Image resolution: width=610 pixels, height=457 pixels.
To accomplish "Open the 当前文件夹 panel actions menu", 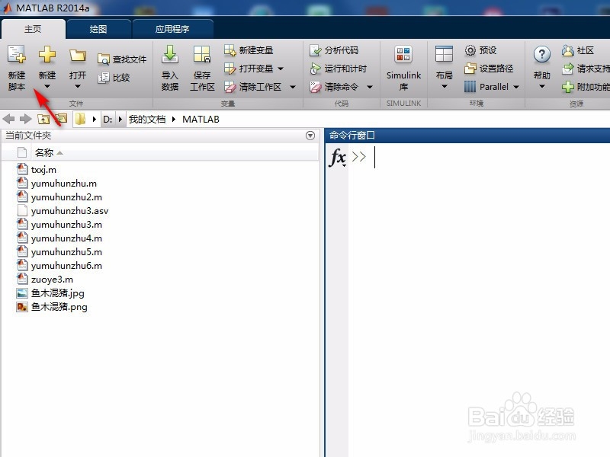I will [x=310, y=136].
